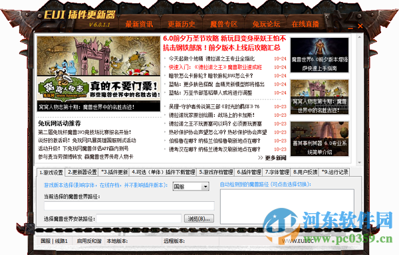Open news 蓝帖:更多肤色搭配 血精灵新模型
399x255 pixels.
click(x=217, y=84)
